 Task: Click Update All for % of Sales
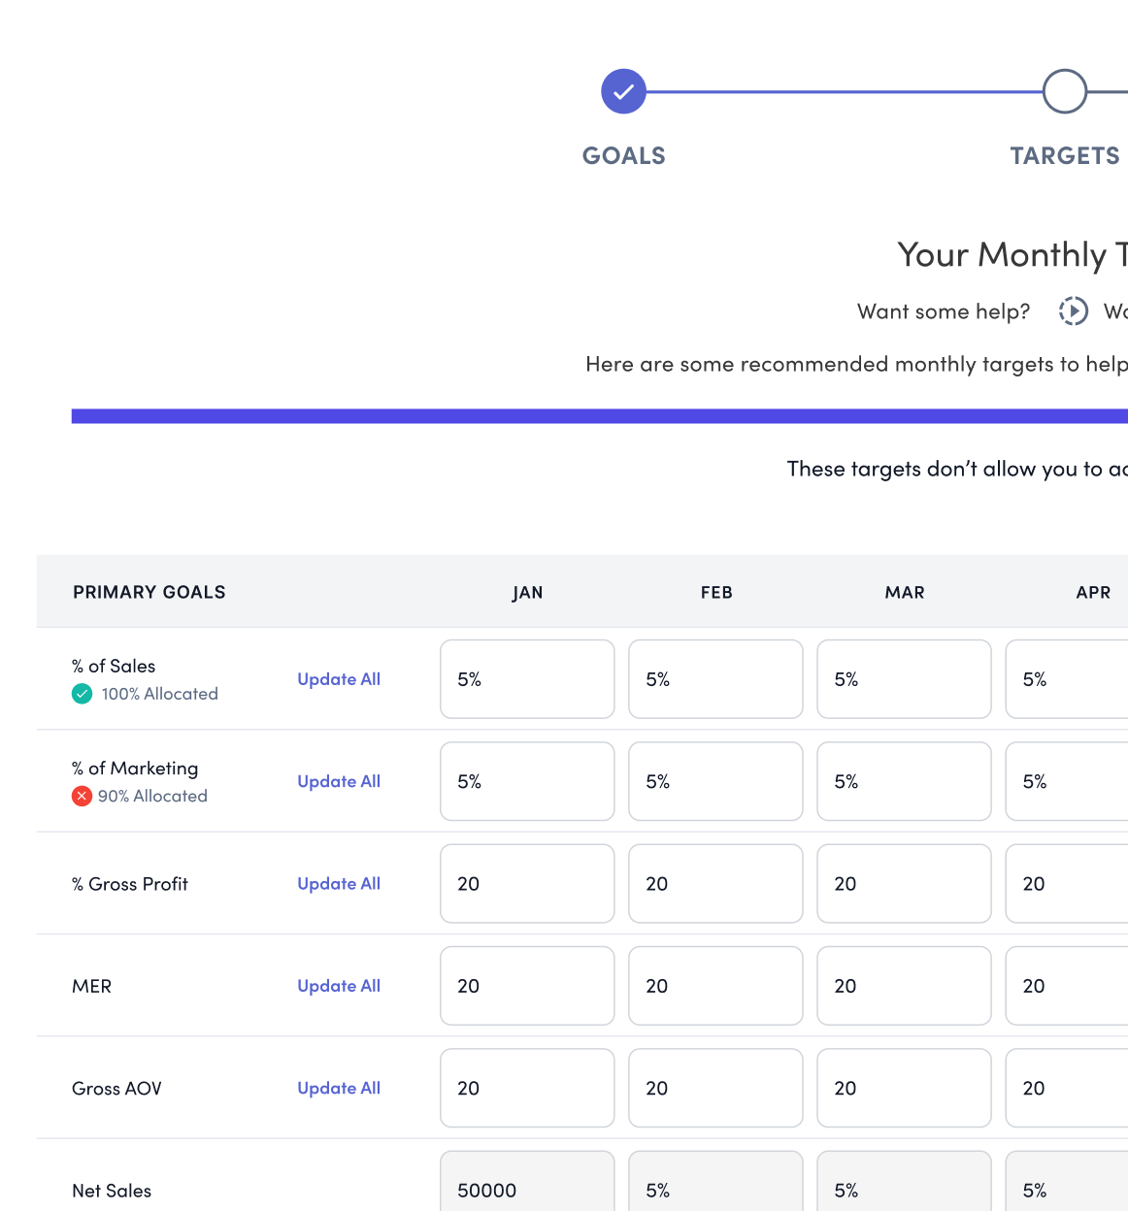339,679
